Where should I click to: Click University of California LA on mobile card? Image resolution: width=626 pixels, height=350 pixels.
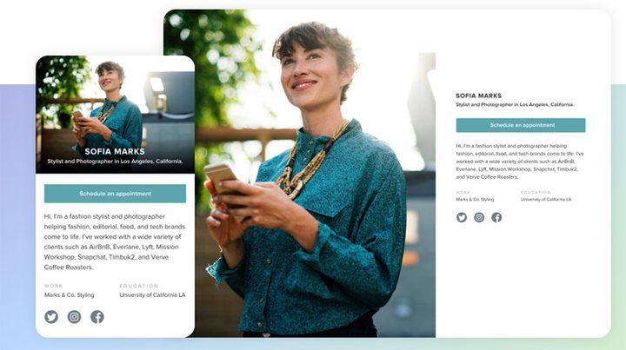click(152, 295)
